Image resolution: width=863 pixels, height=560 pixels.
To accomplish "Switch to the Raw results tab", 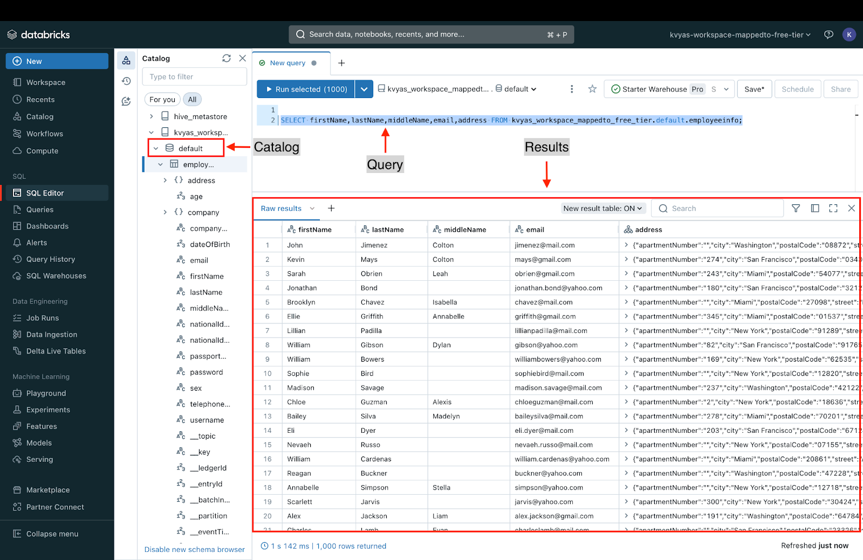I will 281,209.
